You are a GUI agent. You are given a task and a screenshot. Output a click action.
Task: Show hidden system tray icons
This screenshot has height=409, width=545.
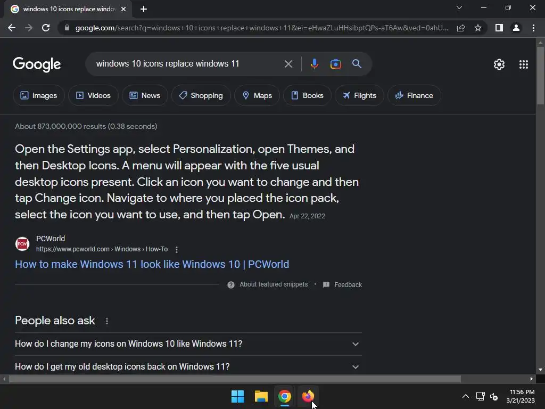click(465, 396)
